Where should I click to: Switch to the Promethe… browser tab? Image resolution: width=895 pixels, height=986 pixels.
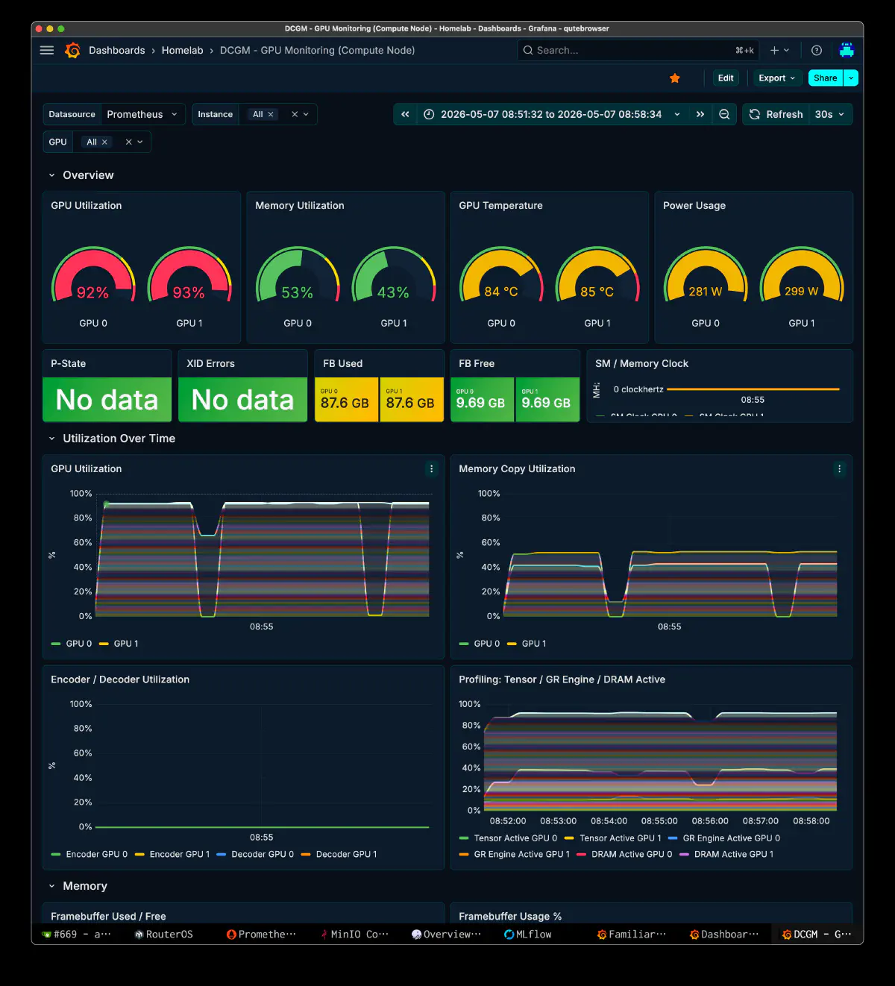tap(262, 934)
